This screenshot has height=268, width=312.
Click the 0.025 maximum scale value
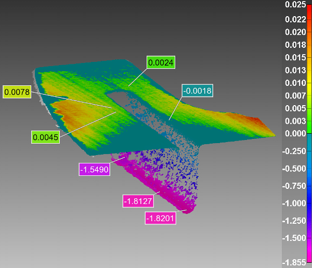(295, 4)
